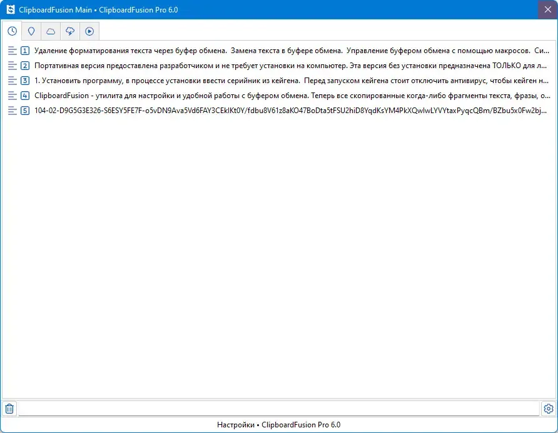Screen dimensions: 558x433
Task: Focus the search field at the bottom
Action: [279, 409]
